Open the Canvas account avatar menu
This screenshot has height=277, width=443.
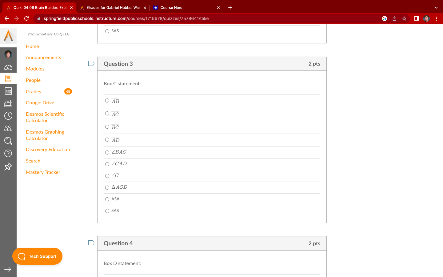pos(8,54)
